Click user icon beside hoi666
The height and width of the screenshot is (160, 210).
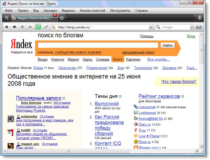(x=18, y=130)
